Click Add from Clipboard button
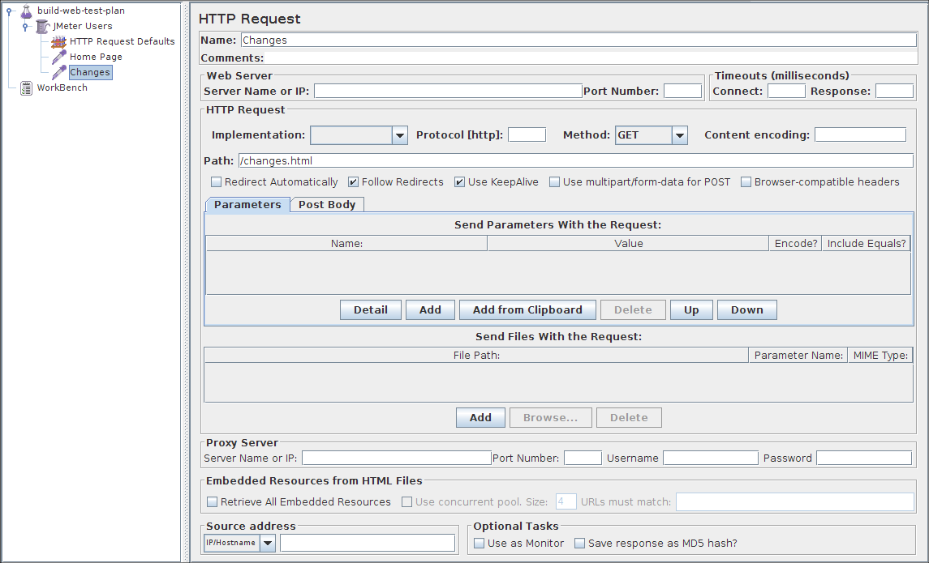Image resolution: width=929 pixels, height=563 pixels. click(x=527, y=309)
